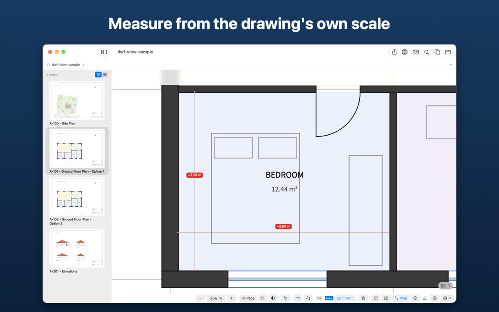Select the distance measure ruler tool

pyautogui.click(x=298, y=298)
